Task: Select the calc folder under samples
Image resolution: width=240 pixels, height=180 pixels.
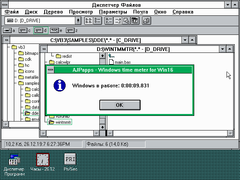Action: pyautogui.click(x=32, y=89)
